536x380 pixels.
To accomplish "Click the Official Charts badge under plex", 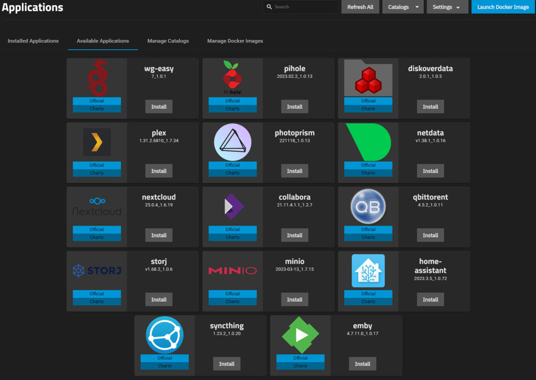I will click(97, 169).
